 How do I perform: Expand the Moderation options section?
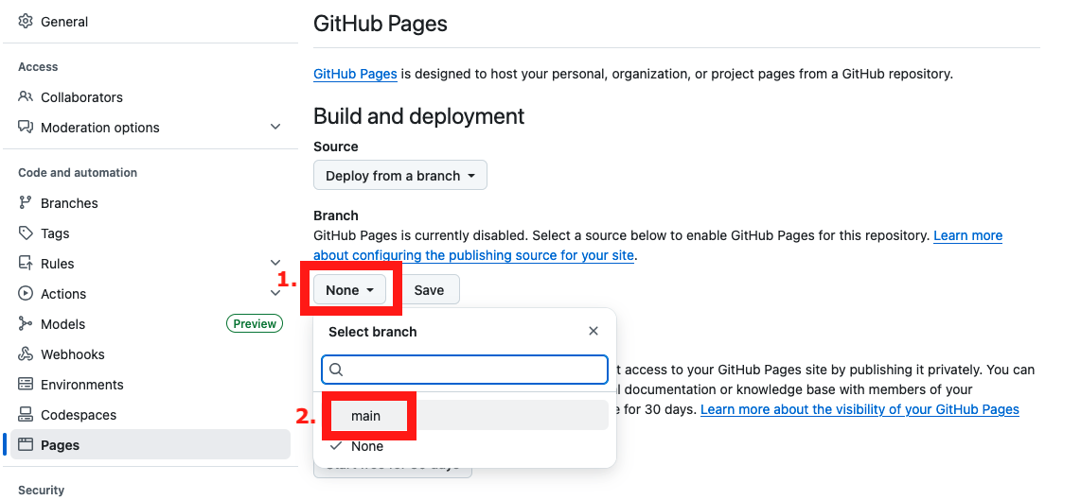click(275, 128)
